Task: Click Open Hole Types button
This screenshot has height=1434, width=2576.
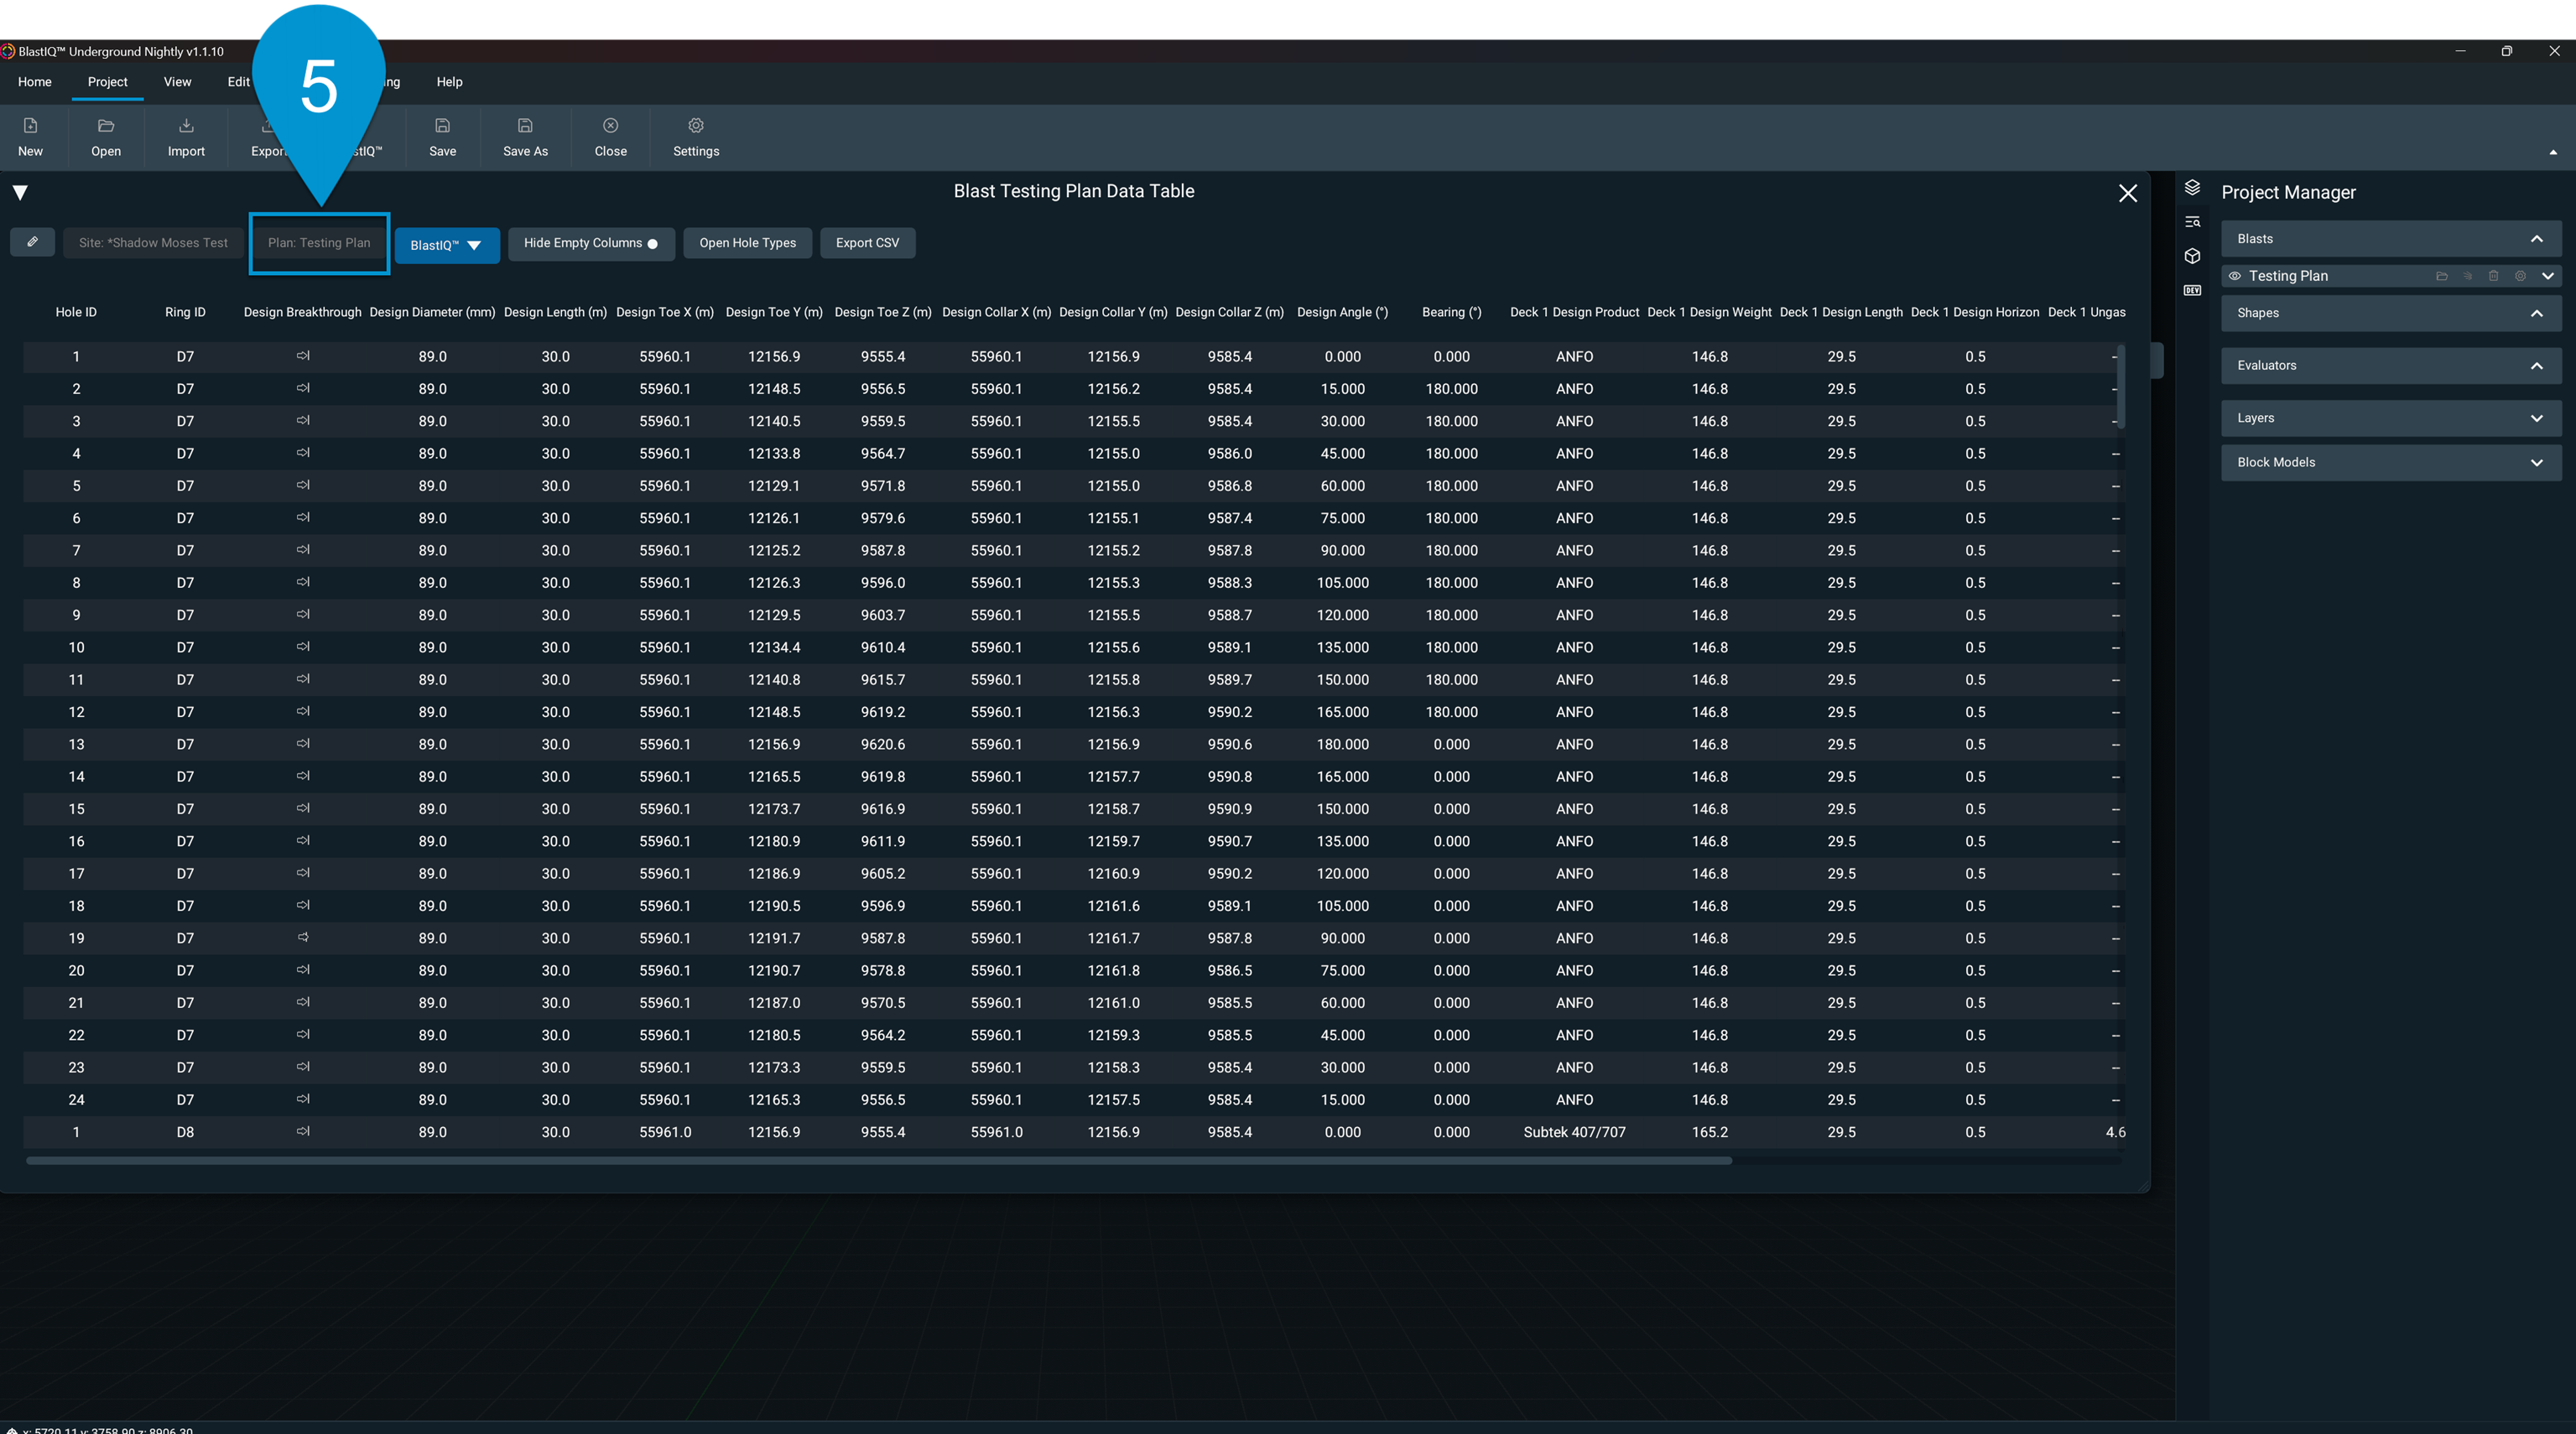Action: point(747,243)
